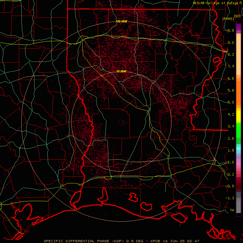243x243 pixels.
Task: Click the 1.8 value on the color scale
Action: coord(231,150)
